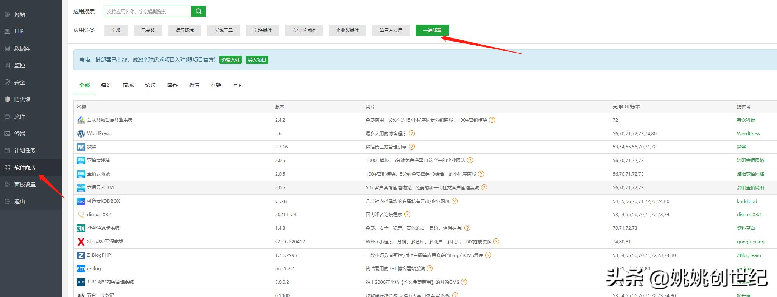Click the 微擎 app logo icon
777x297 pixels.
click(x=81, y=147)
